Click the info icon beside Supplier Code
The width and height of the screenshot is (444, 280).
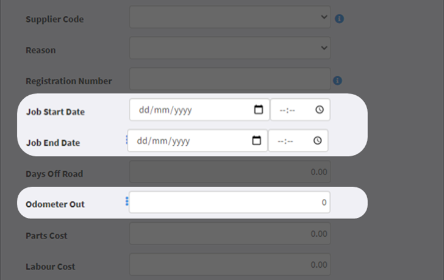point(339,19)
